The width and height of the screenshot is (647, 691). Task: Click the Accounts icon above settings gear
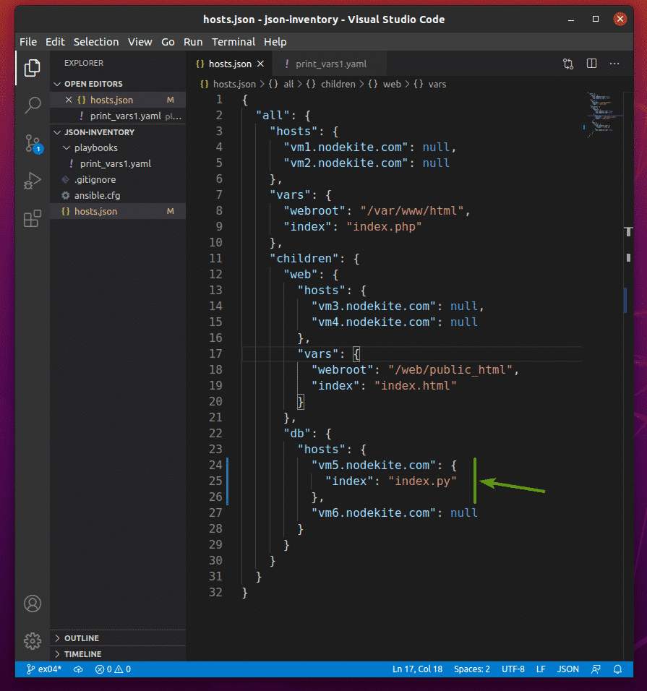point(32,604)
